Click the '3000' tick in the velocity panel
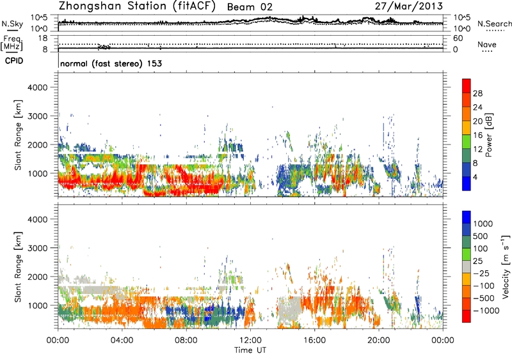 pos(37,248)
